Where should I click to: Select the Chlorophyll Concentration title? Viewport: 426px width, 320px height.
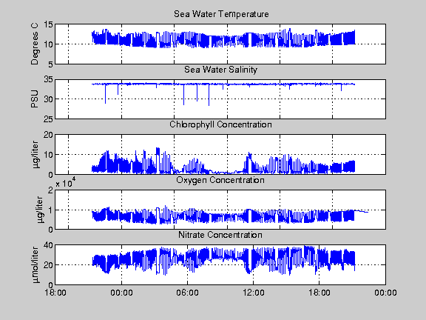click(220, 124)
